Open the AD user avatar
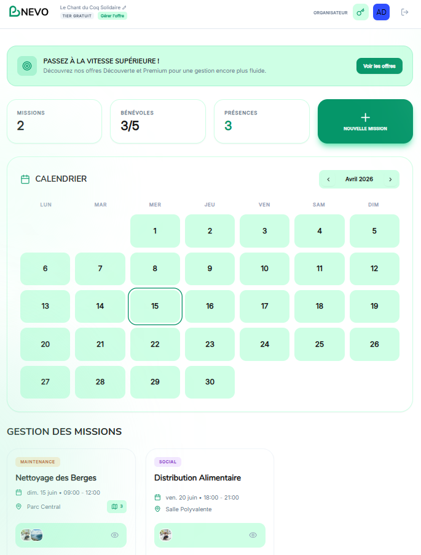421x555 pixels. (381, 12)
